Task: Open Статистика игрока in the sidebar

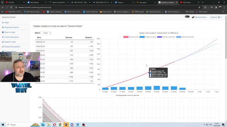Action: 10,37
